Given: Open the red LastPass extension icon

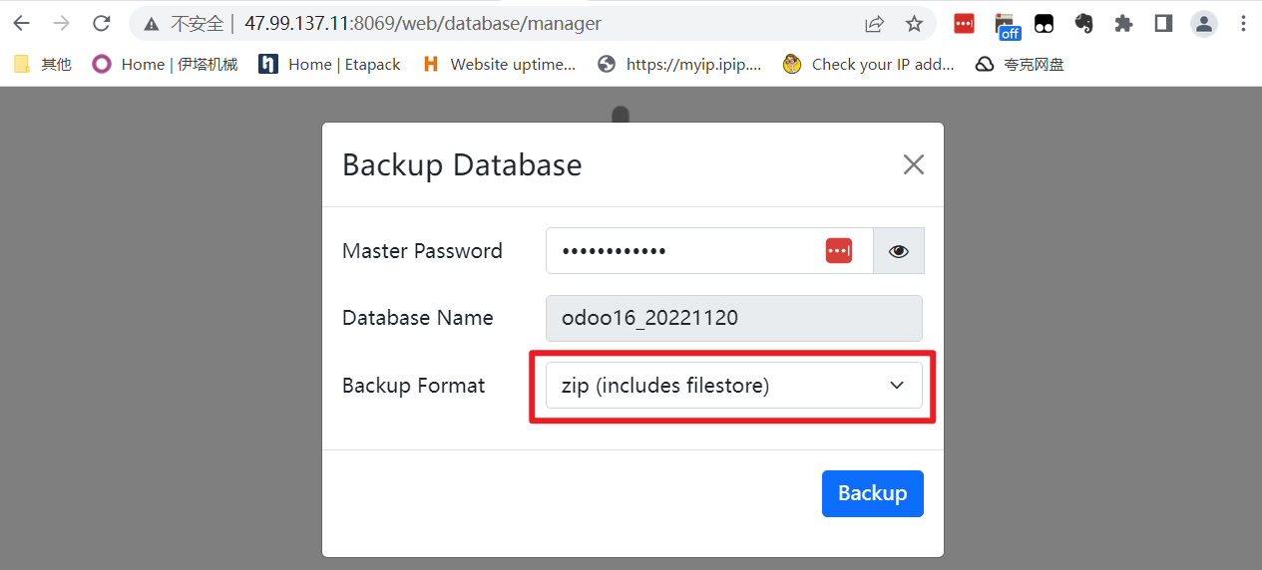Looking at the screenshot, I should [964, 23].
